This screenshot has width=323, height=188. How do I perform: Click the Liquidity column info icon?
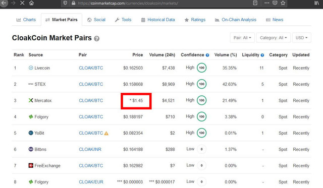coord(262,55)
